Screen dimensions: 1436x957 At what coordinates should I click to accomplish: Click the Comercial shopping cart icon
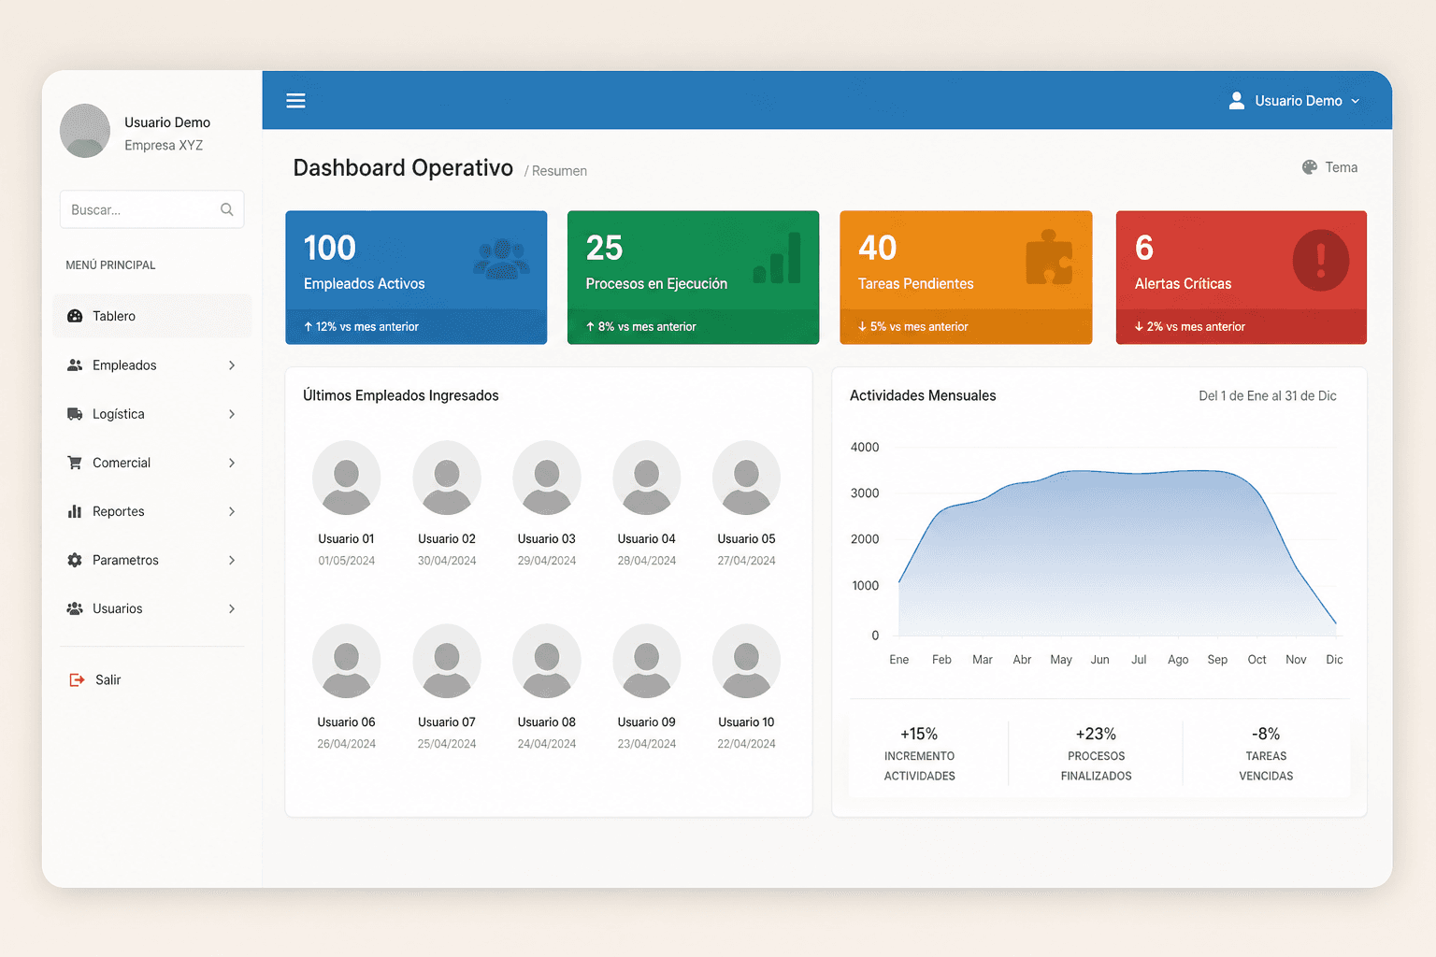(75, 463)
